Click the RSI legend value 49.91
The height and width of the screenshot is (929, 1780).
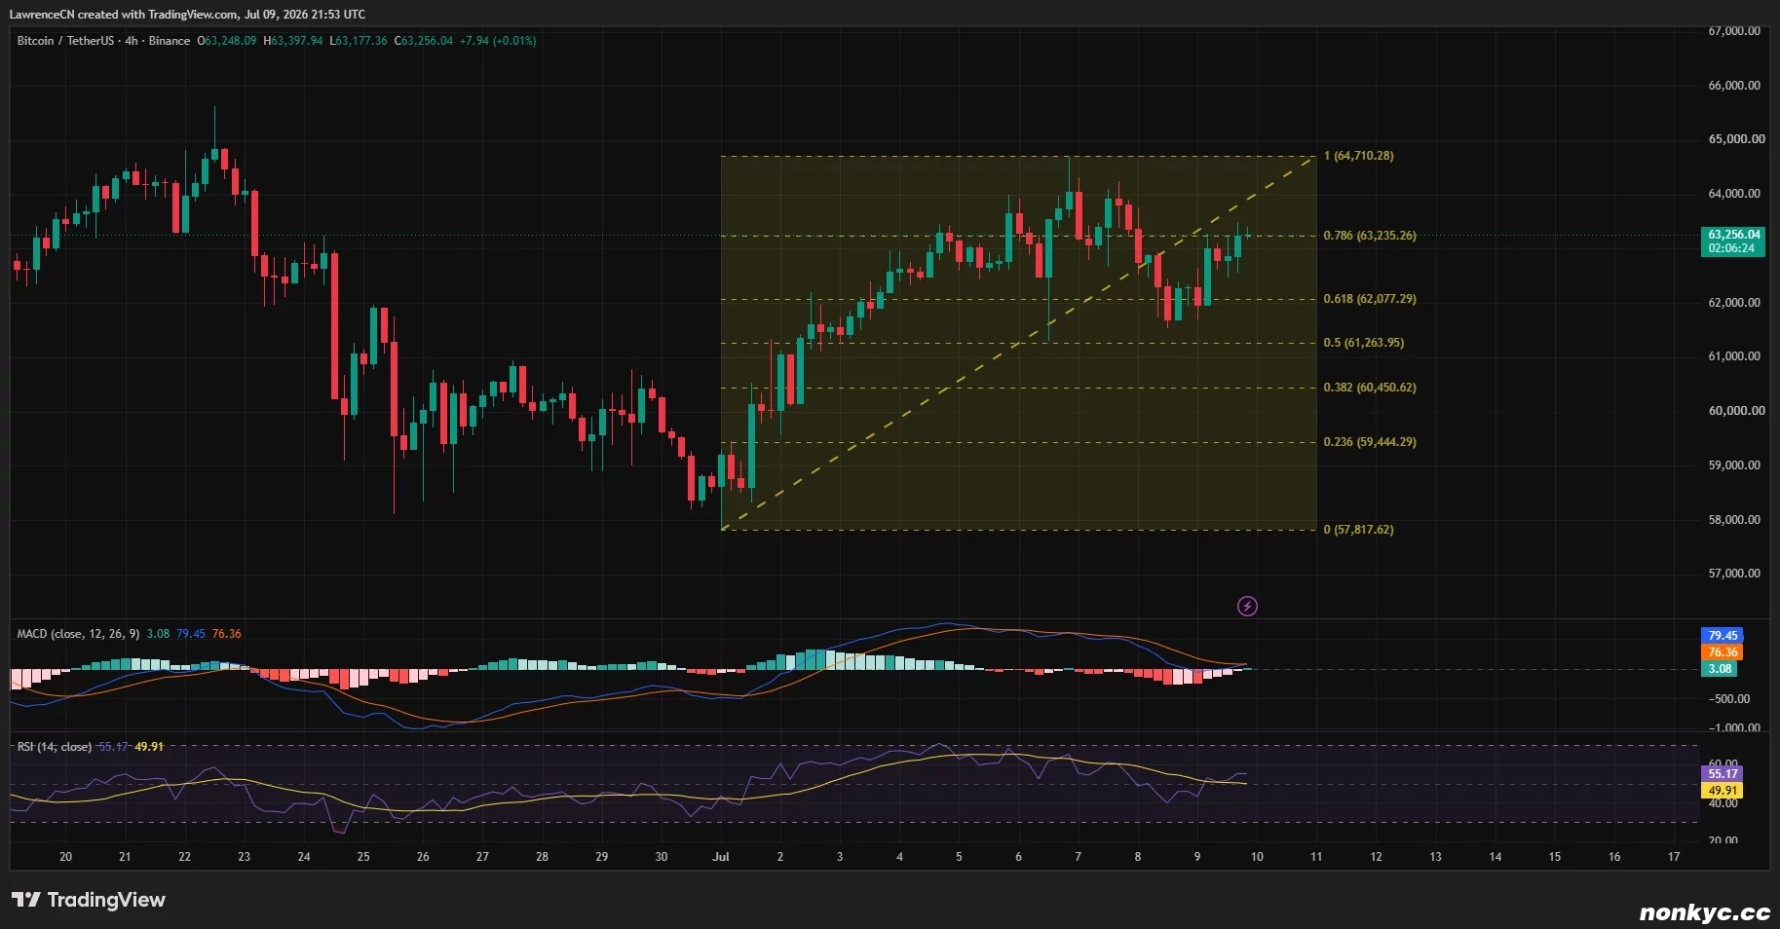point(149,747)
